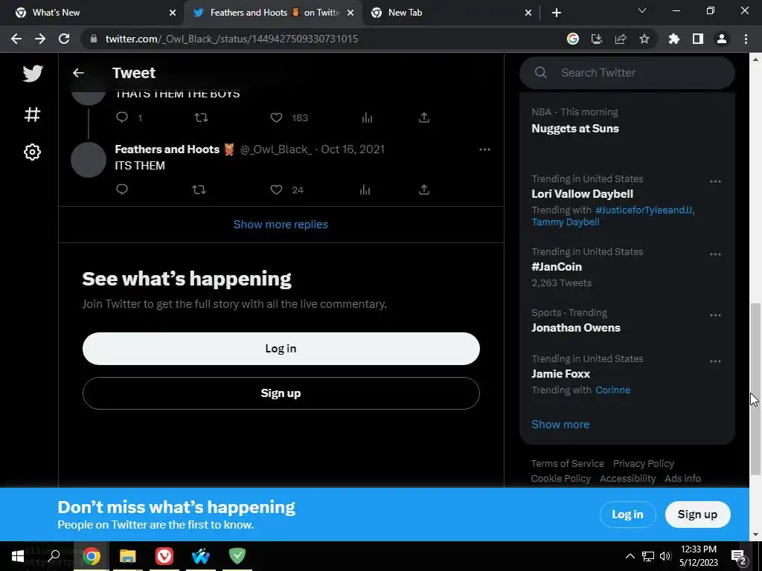
Task: Bookmark this page with the star icon
Action: click(x=644, y=39)
